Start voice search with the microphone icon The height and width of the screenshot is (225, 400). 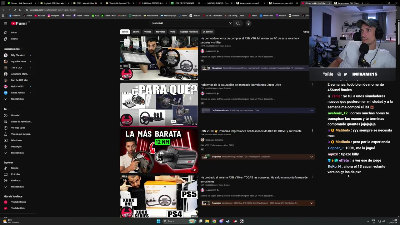point(248,23)
